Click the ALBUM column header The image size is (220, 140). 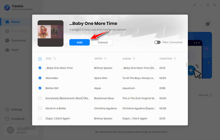tap(127, 59)
